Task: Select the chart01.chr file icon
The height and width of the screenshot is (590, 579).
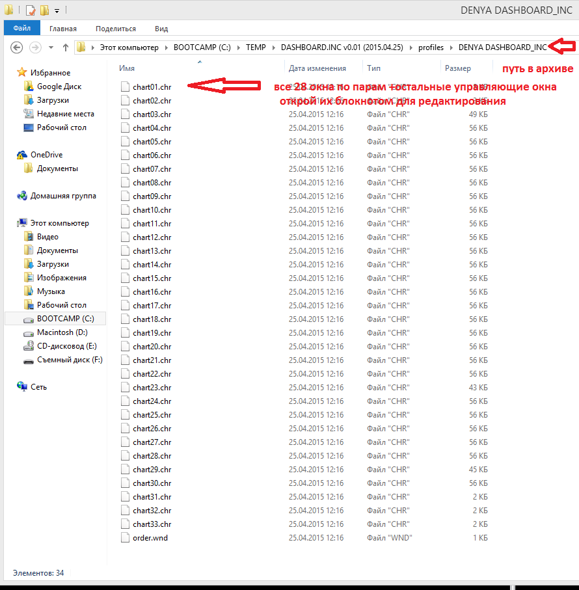Action: [x=126, y=87]
